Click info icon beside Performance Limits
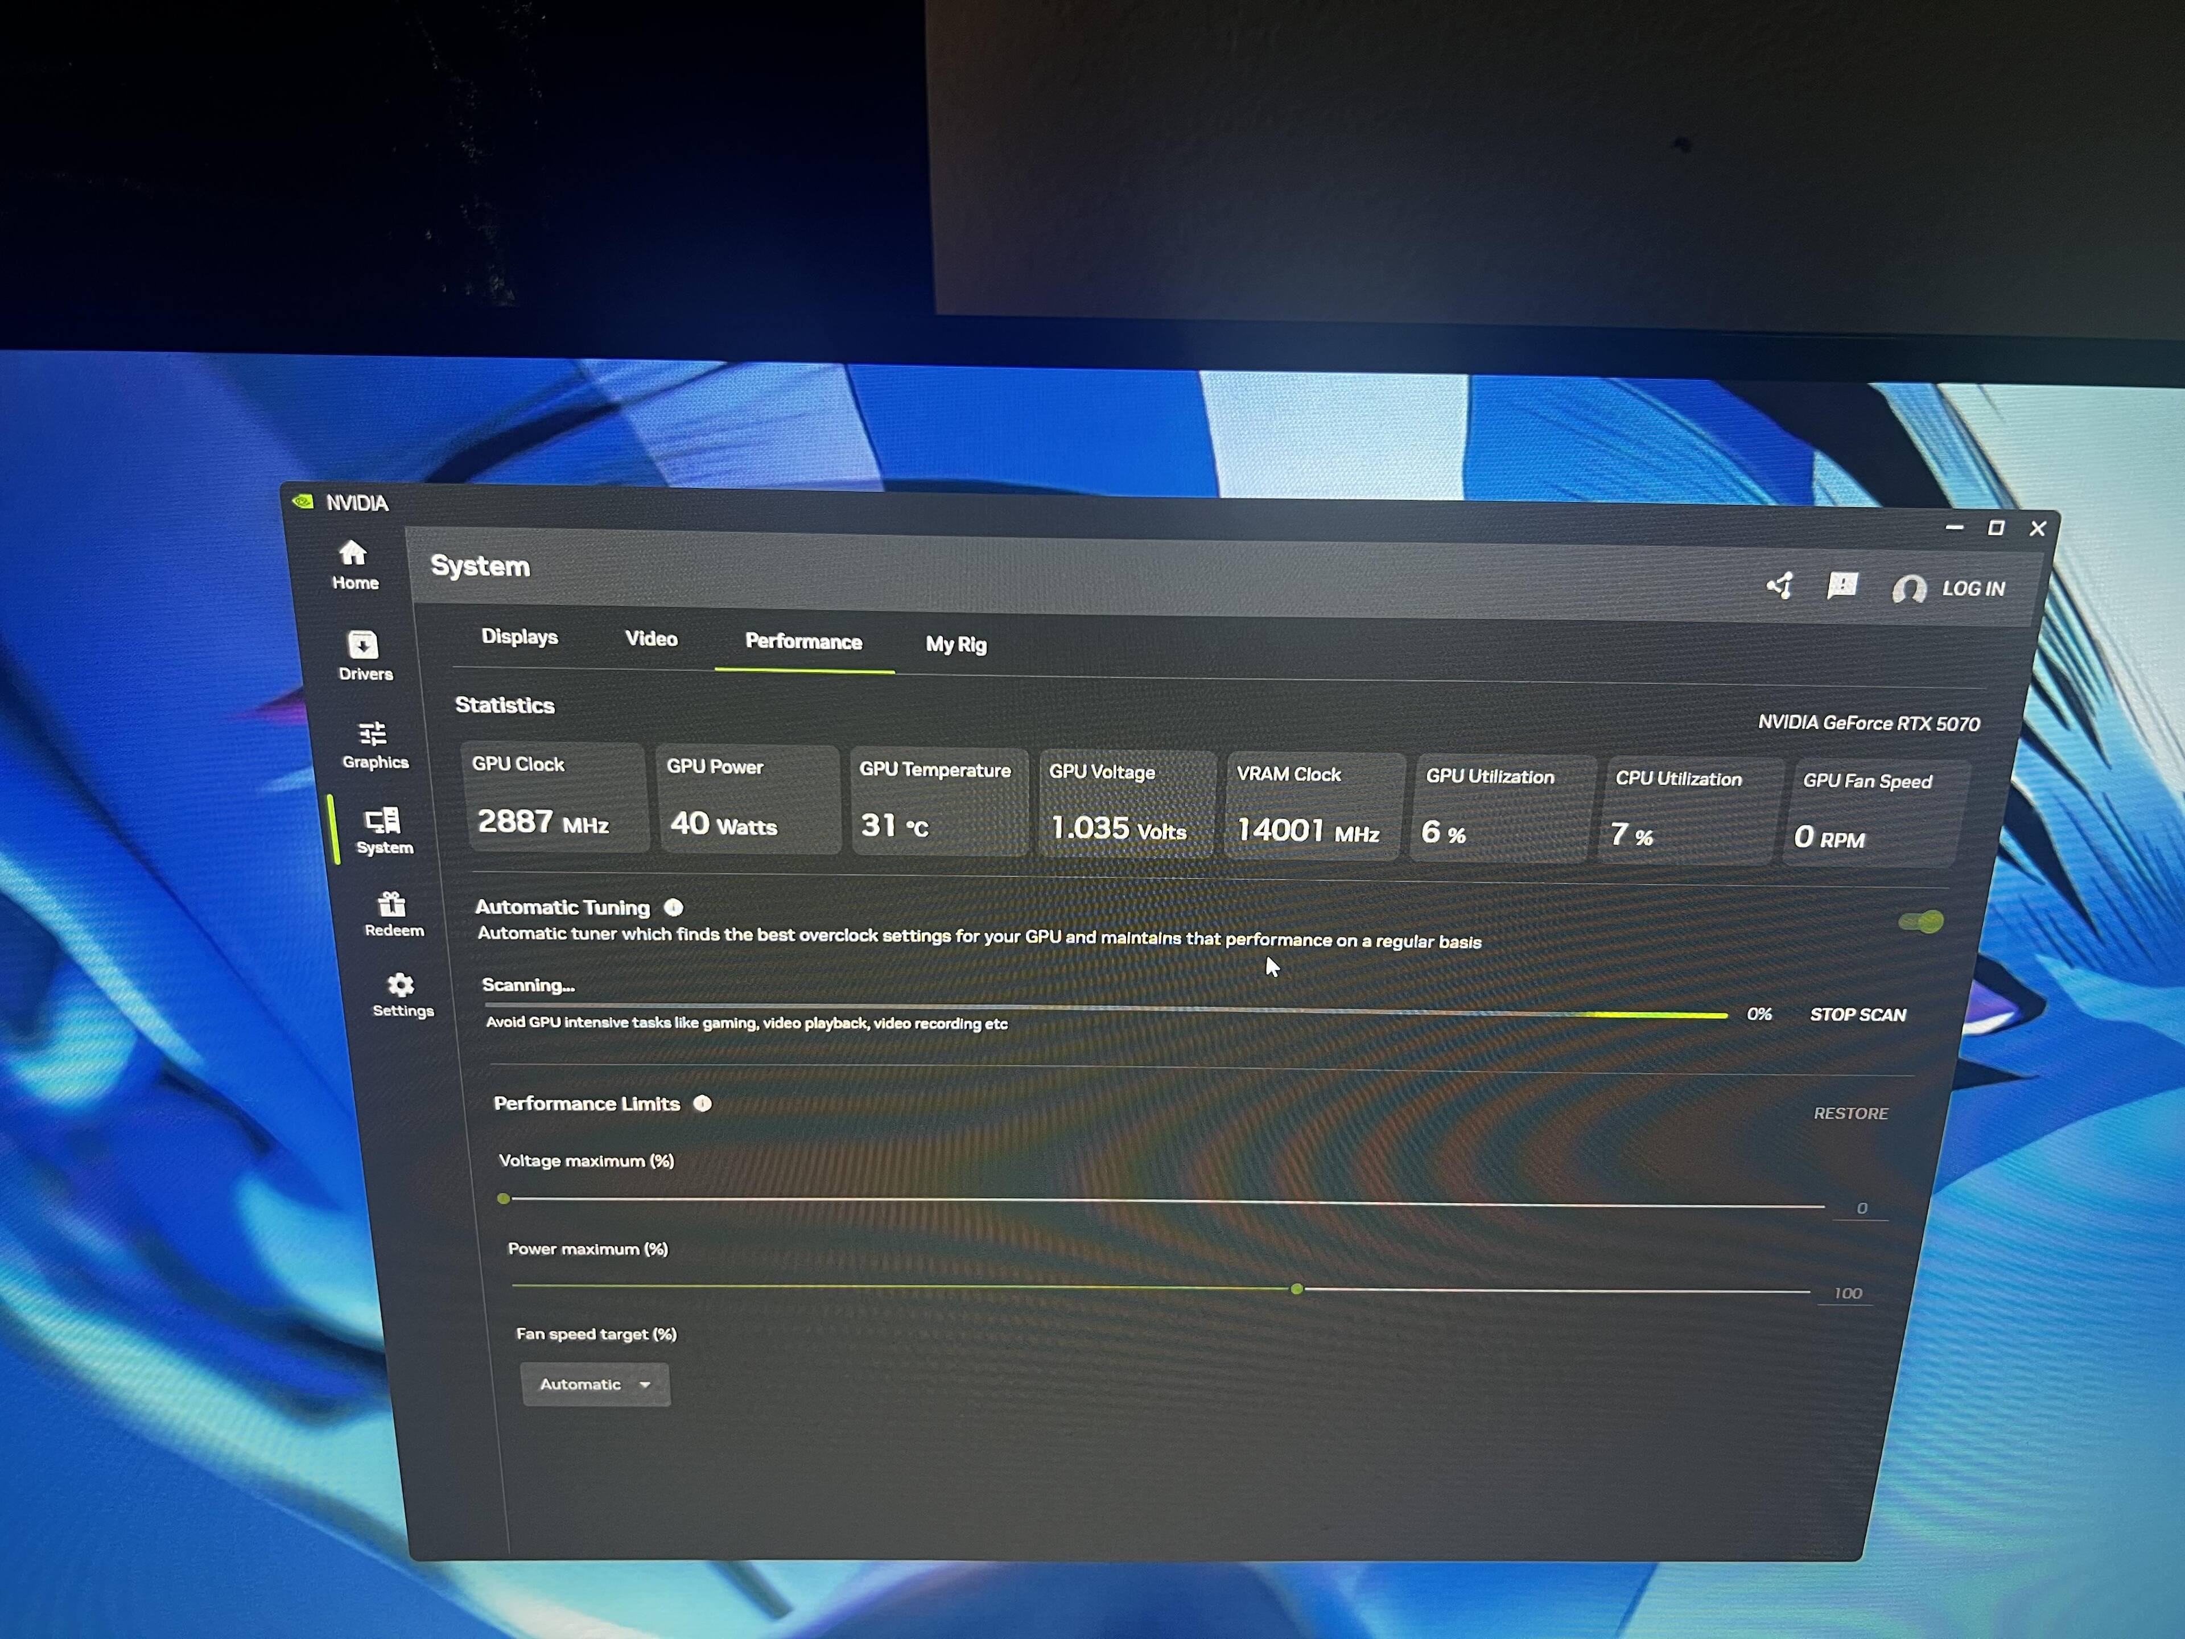Screen dimensions: 2185x1639 [702, 1103]
